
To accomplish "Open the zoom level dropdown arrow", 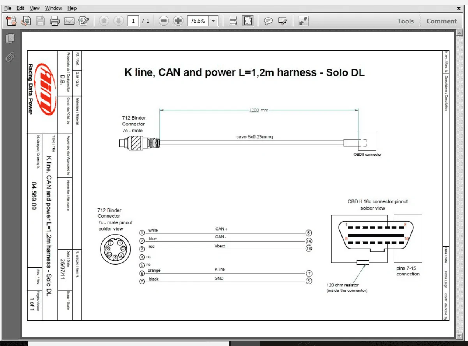I will (x=213, y=21).
